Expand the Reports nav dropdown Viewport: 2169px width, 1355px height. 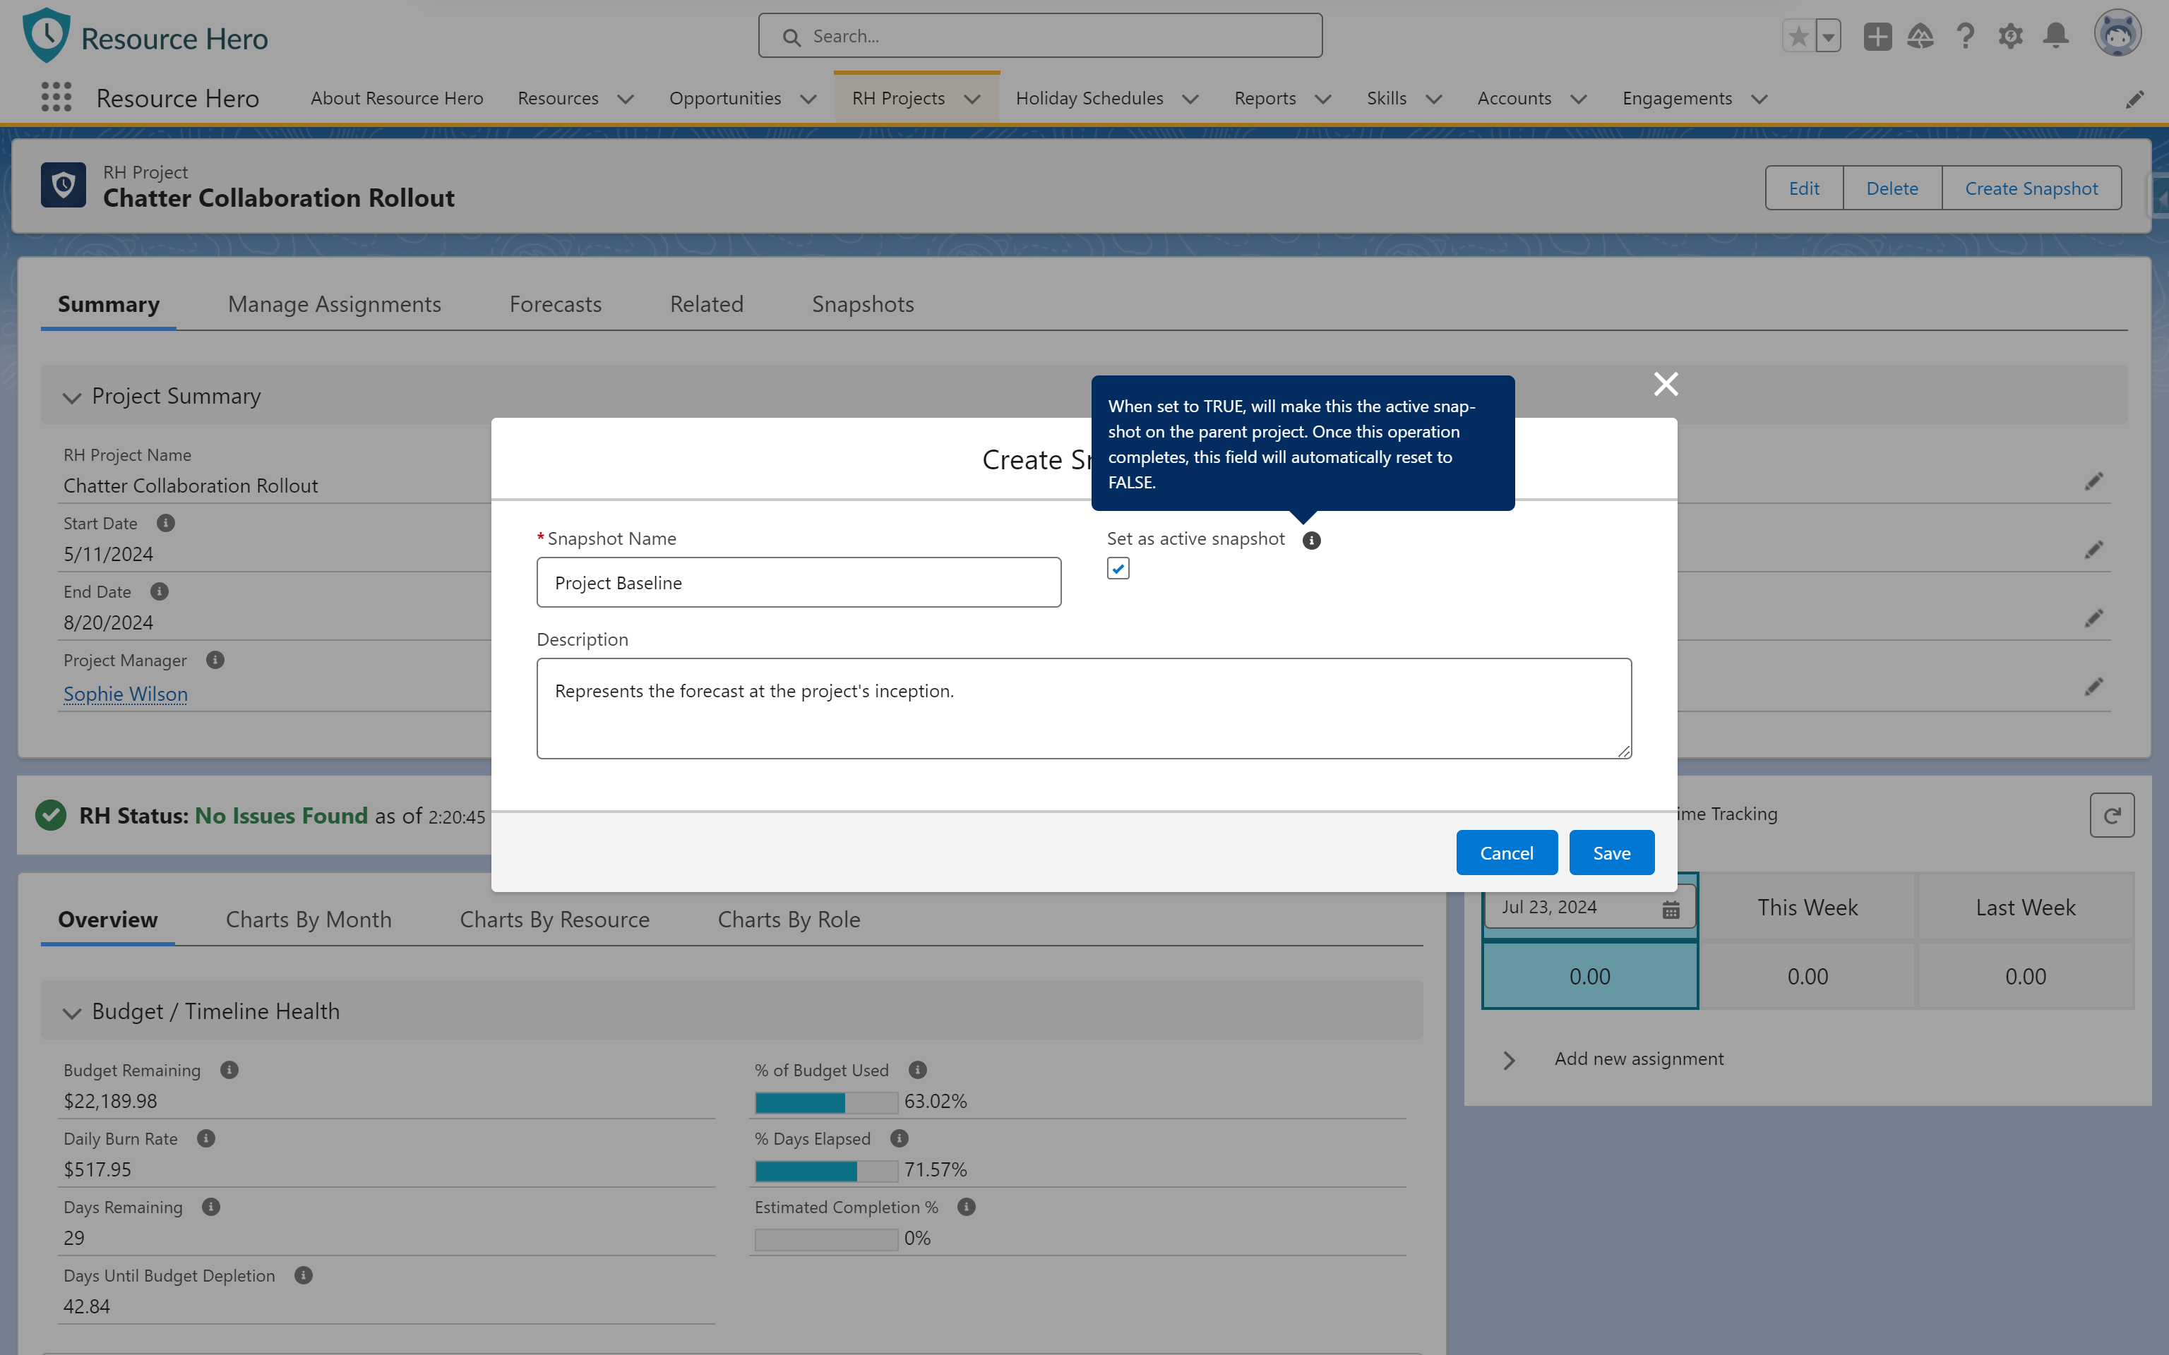tap(1323, 99)
